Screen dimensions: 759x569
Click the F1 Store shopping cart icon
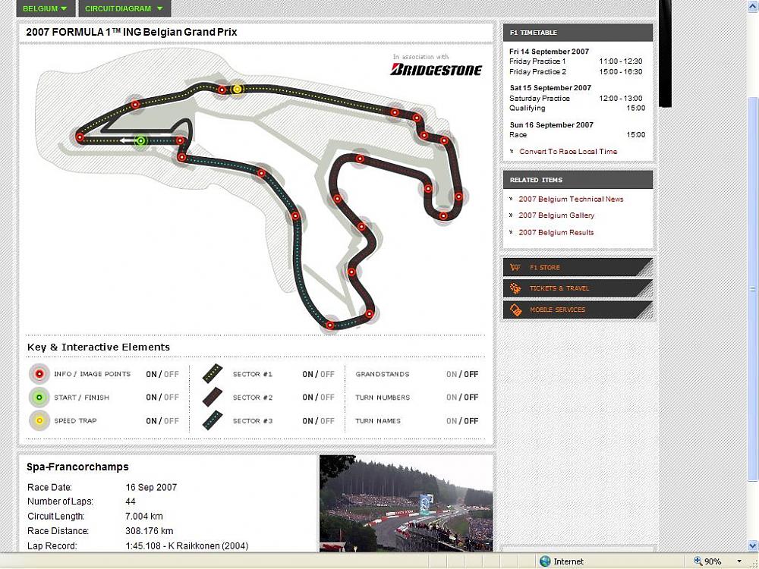click(x=515, y=267)
